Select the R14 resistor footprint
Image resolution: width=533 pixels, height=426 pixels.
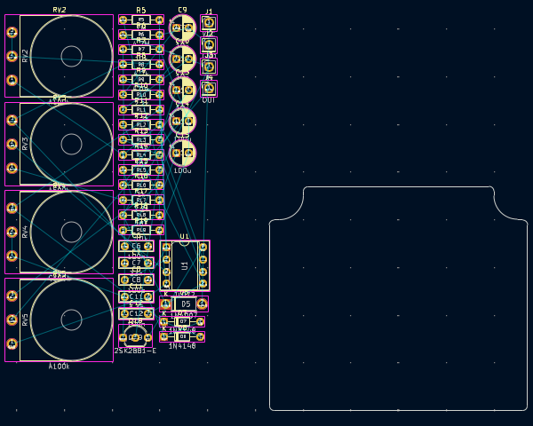pos(140,154)
